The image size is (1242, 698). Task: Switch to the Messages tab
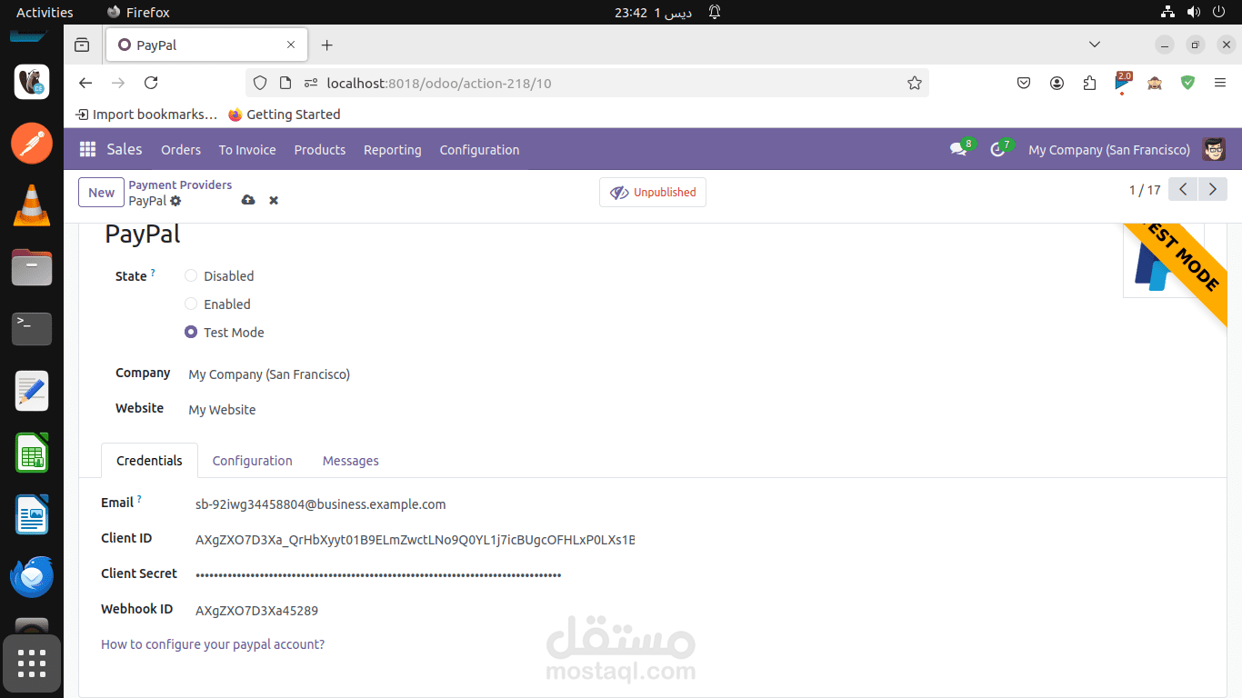click(x=351, y=461)
